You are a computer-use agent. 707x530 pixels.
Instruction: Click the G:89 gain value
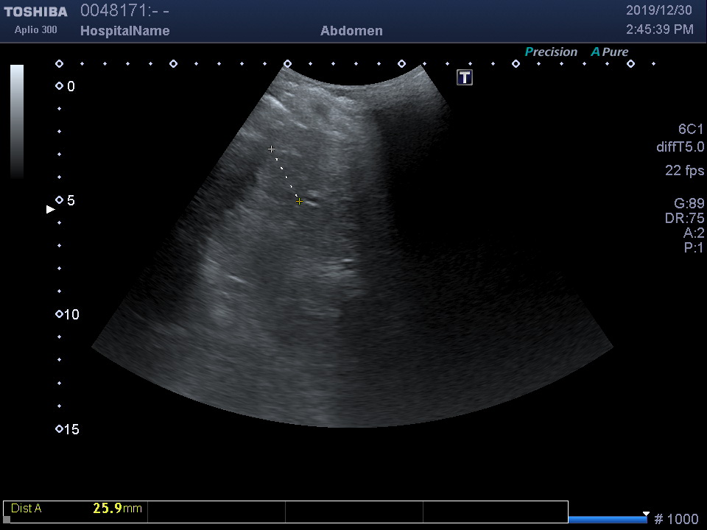[689, 204]
